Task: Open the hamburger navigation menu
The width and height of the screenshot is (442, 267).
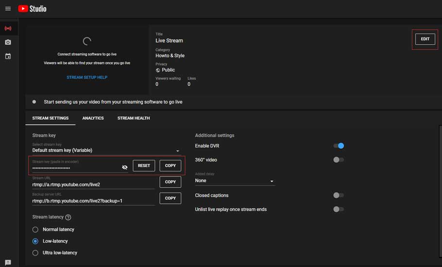Action: point(8,9)
